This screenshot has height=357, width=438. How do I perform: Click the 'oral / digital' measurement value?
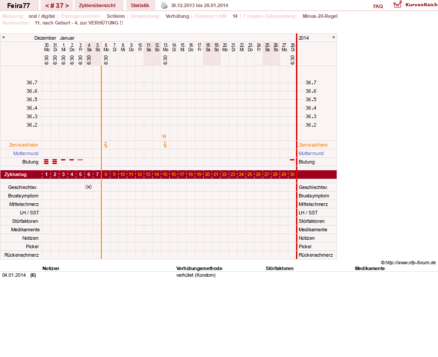click(42, 16)
